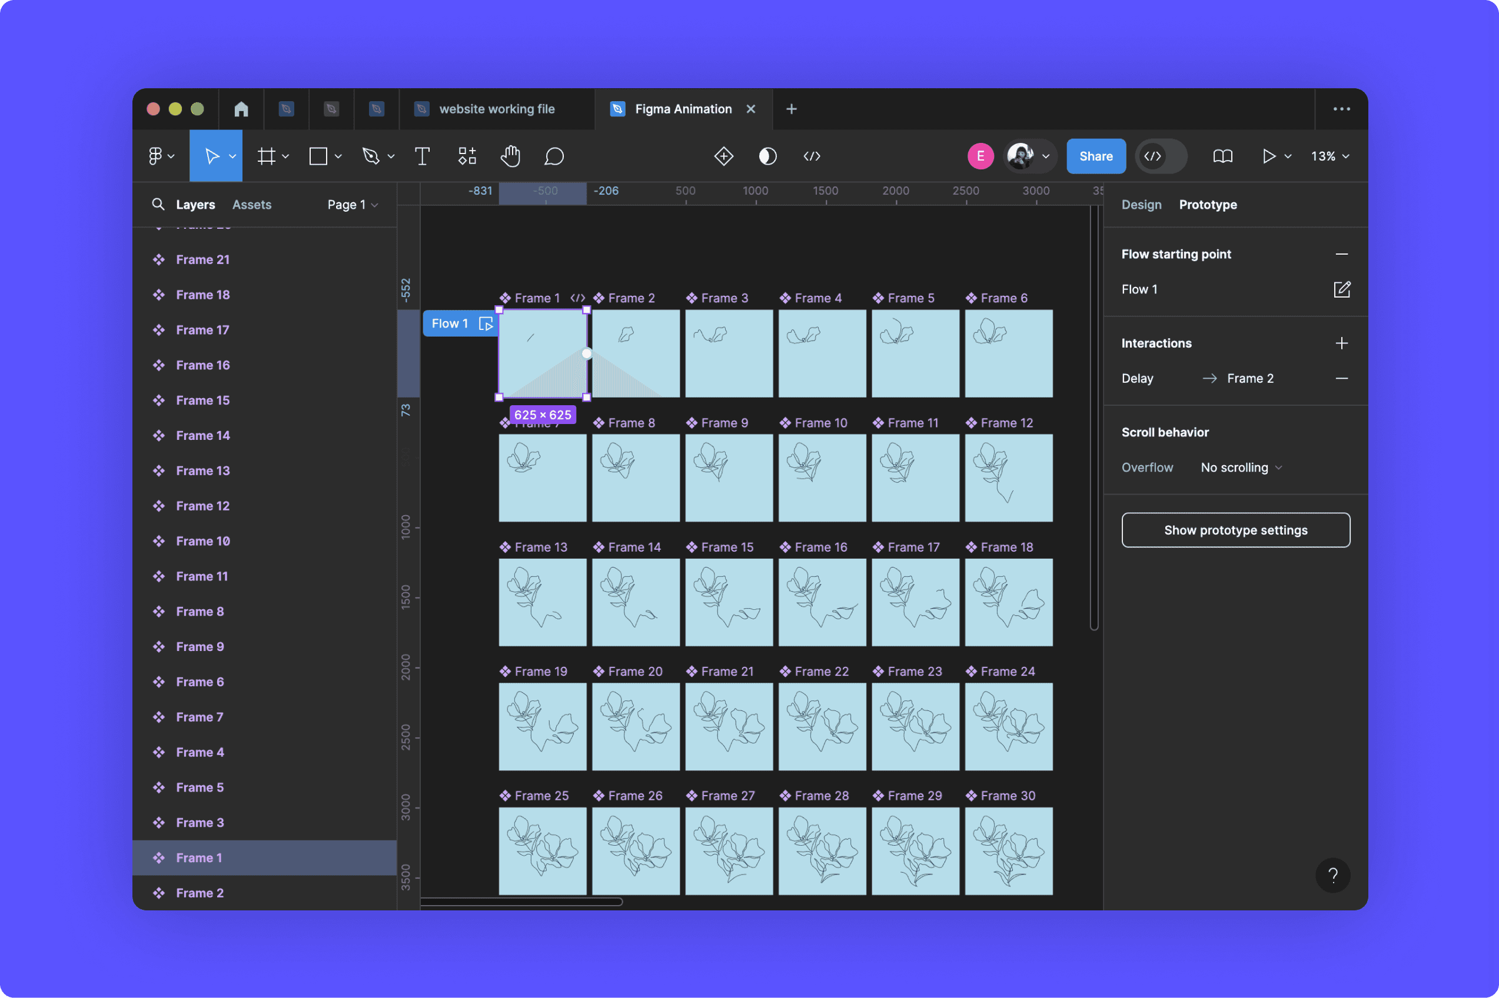Remove the Delay to Frame 2 interaction
Screen dimensions: 1499x998
click(1342, 378)
